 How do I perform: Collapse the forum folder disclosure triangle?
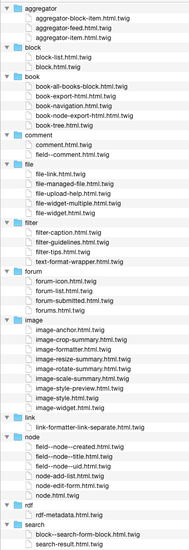click(x=7, y=272)
